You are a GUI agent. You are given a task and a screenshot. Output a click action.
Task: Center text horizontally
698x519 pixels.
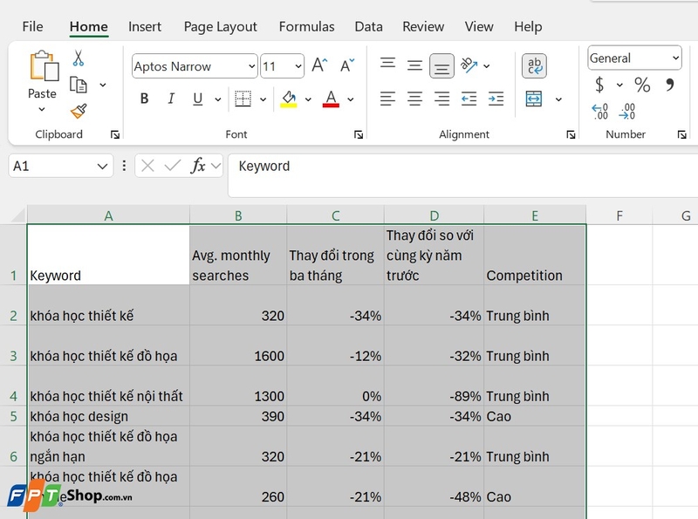click(x=414, y=99)
